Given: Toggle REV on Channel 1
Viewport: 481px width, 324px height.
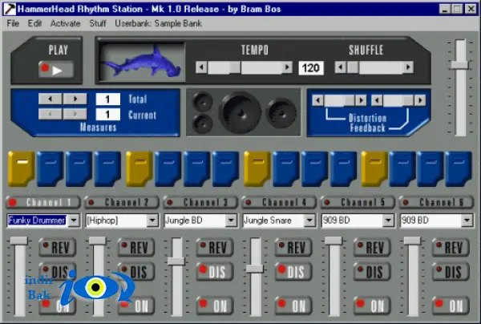Looking at the screenshot, I should 58,247.
